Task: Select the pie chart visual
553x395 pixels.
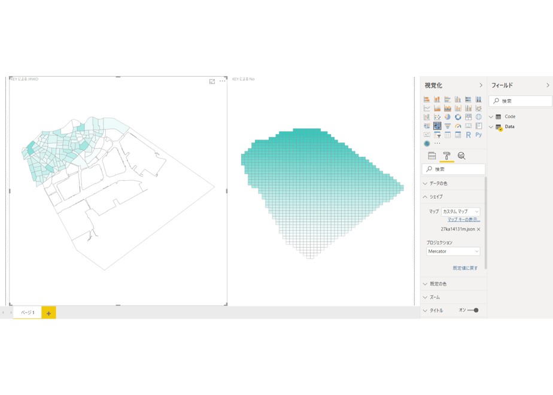Action: click(448, 117)
